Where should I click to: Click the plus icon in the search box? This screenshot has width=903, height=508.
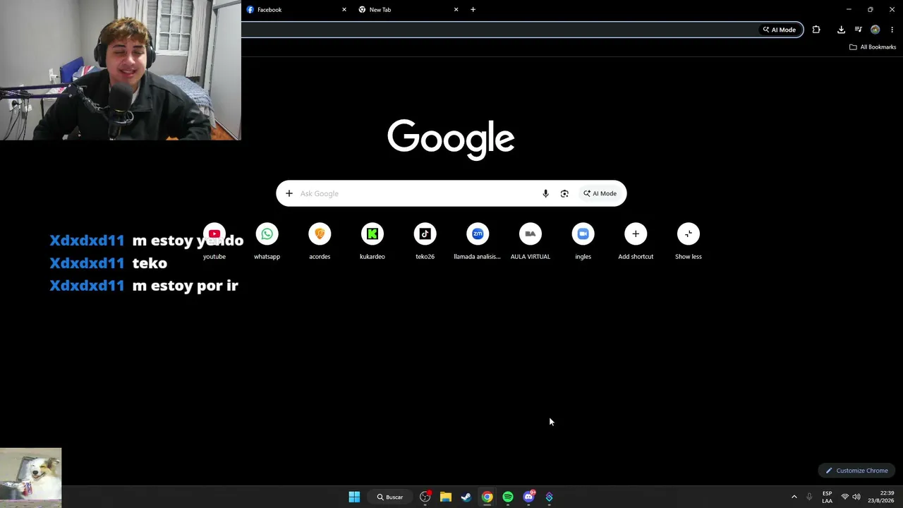click(289, 193)
